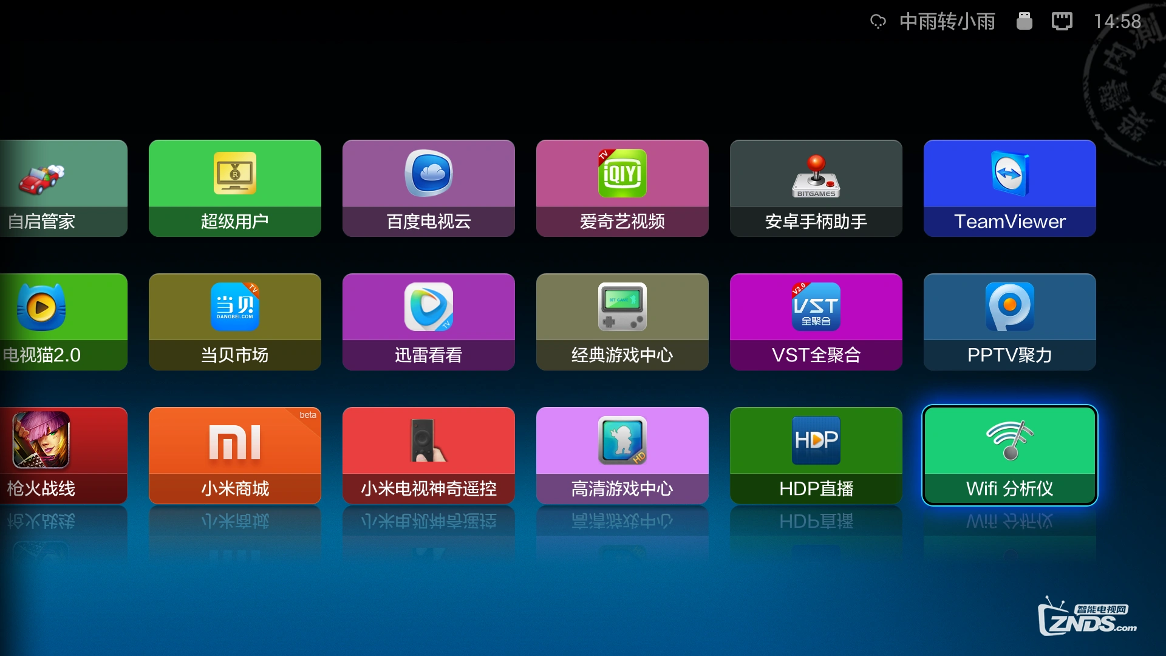
Task: Click the USB storage status icon
Action: tap(1025, 21)
